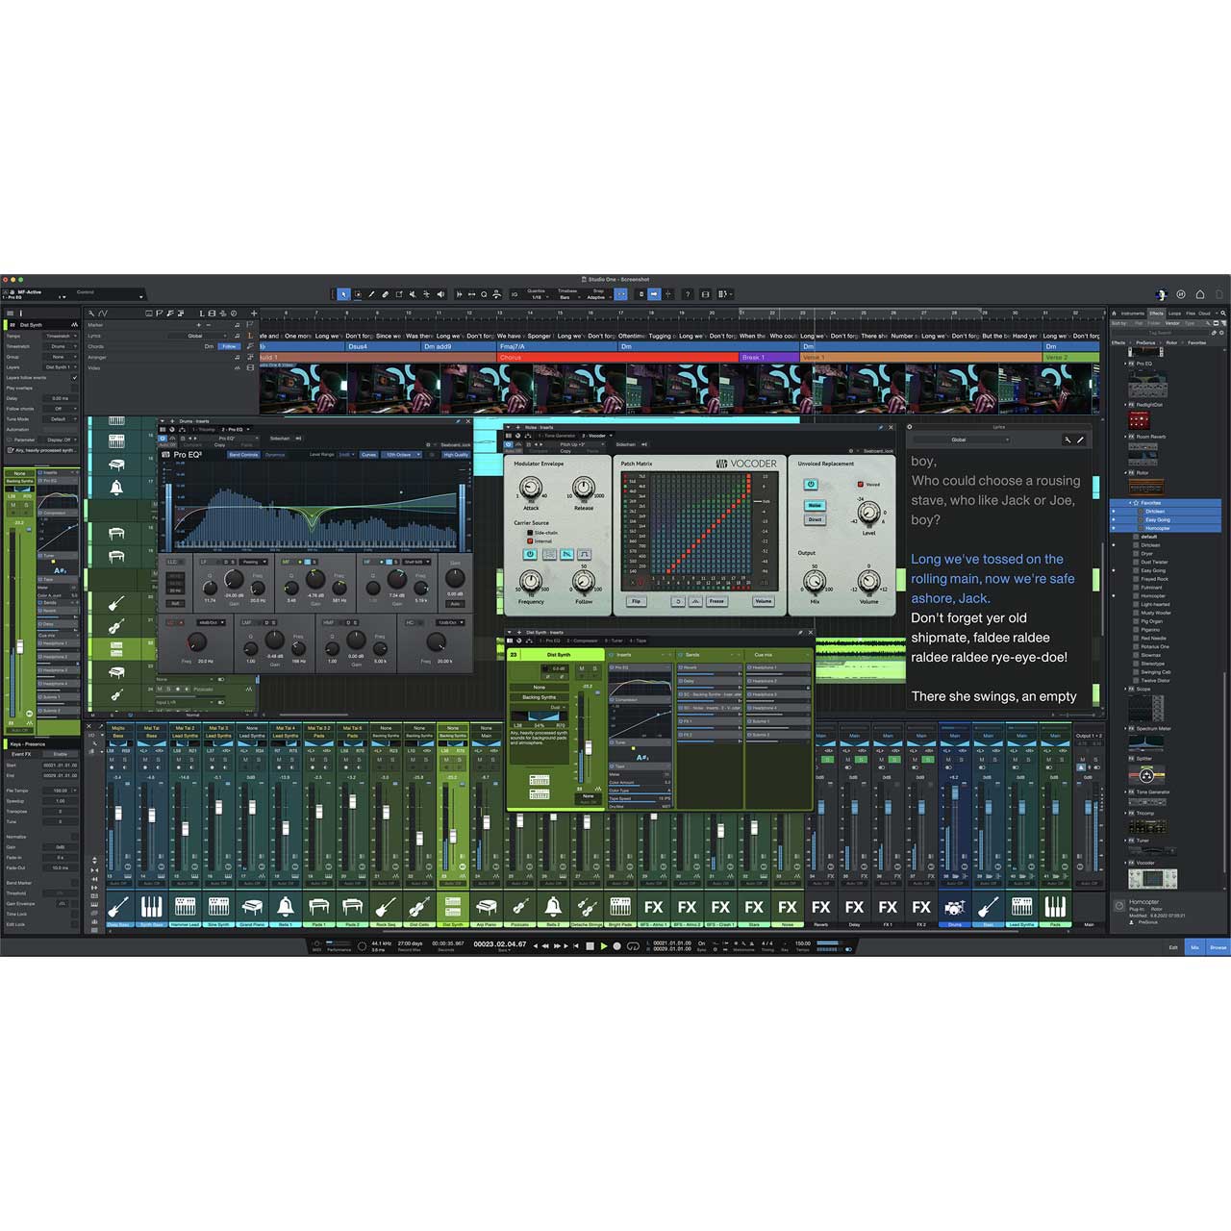The image size is (1231, 1231).
Task: Toggle Noise in Unvoiced Replacement
Action: 815,506
